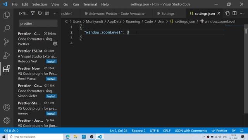Open the Prettier extension manage gear
This screenshot has height=140, width=248.
[x=55, y=44]
